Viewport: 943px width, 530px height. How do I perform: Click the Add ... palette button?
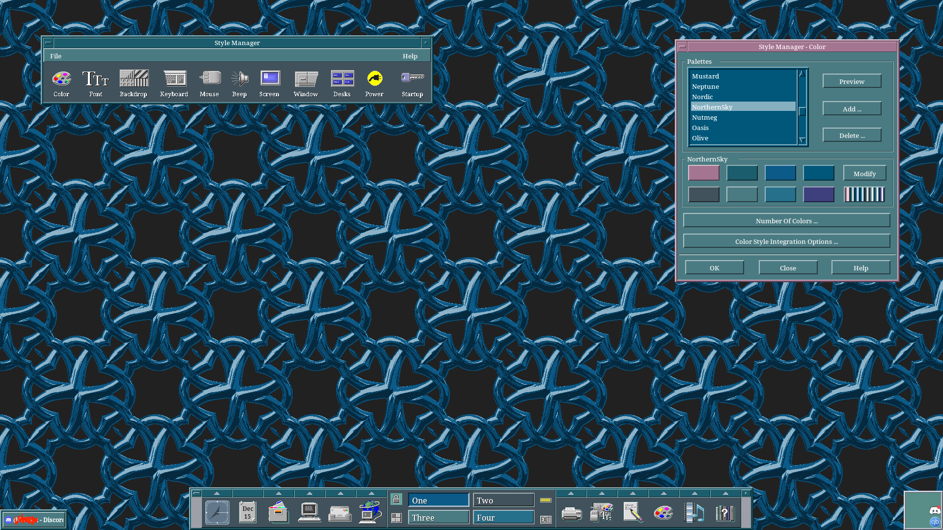852,109
